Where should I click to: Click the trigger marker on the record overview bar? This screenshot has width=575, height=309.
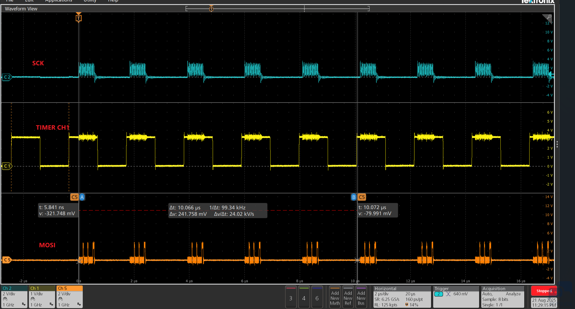click(211, 8)
